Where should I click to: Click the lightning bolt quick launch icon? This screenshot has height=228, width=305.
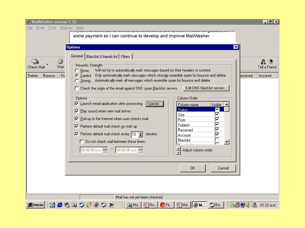(89, 205)
